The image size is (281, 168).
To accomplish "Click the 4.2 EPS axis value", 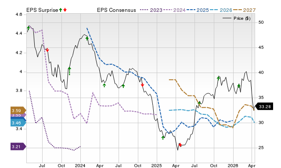I will 18,53.
